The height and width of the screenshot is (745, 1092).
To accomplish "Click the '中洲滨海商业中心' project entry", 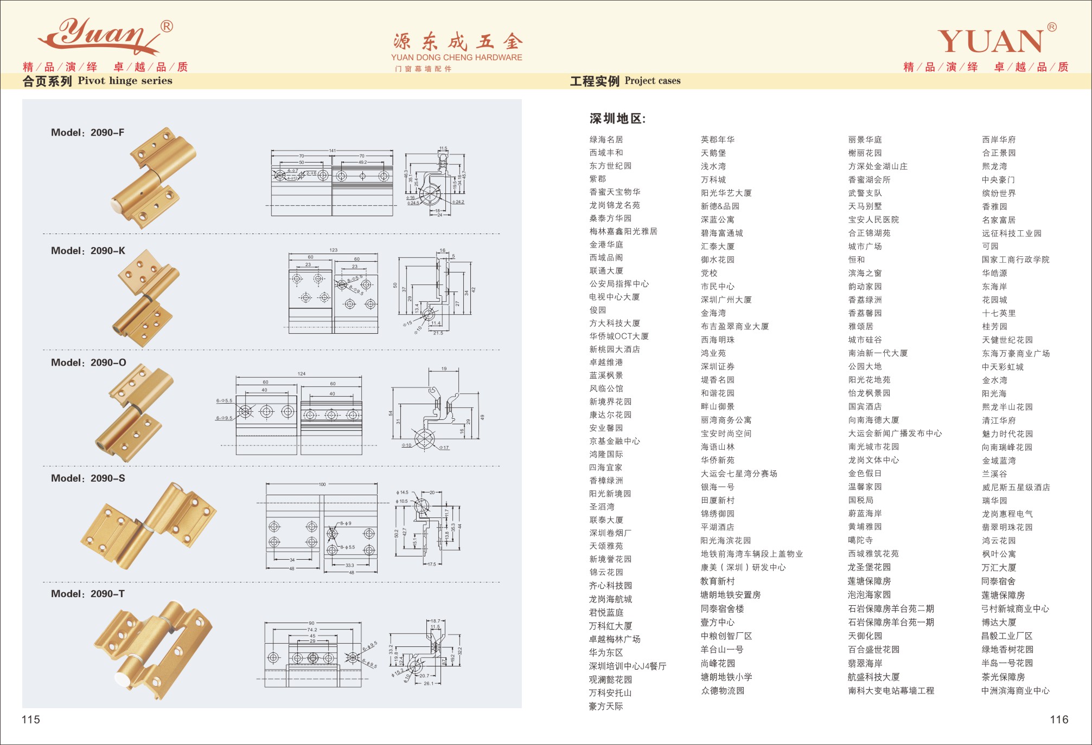I will [1015, 691].
